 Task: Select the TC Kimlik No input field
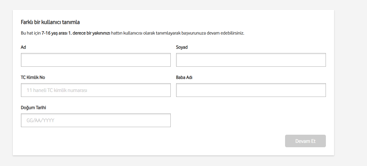96,90
